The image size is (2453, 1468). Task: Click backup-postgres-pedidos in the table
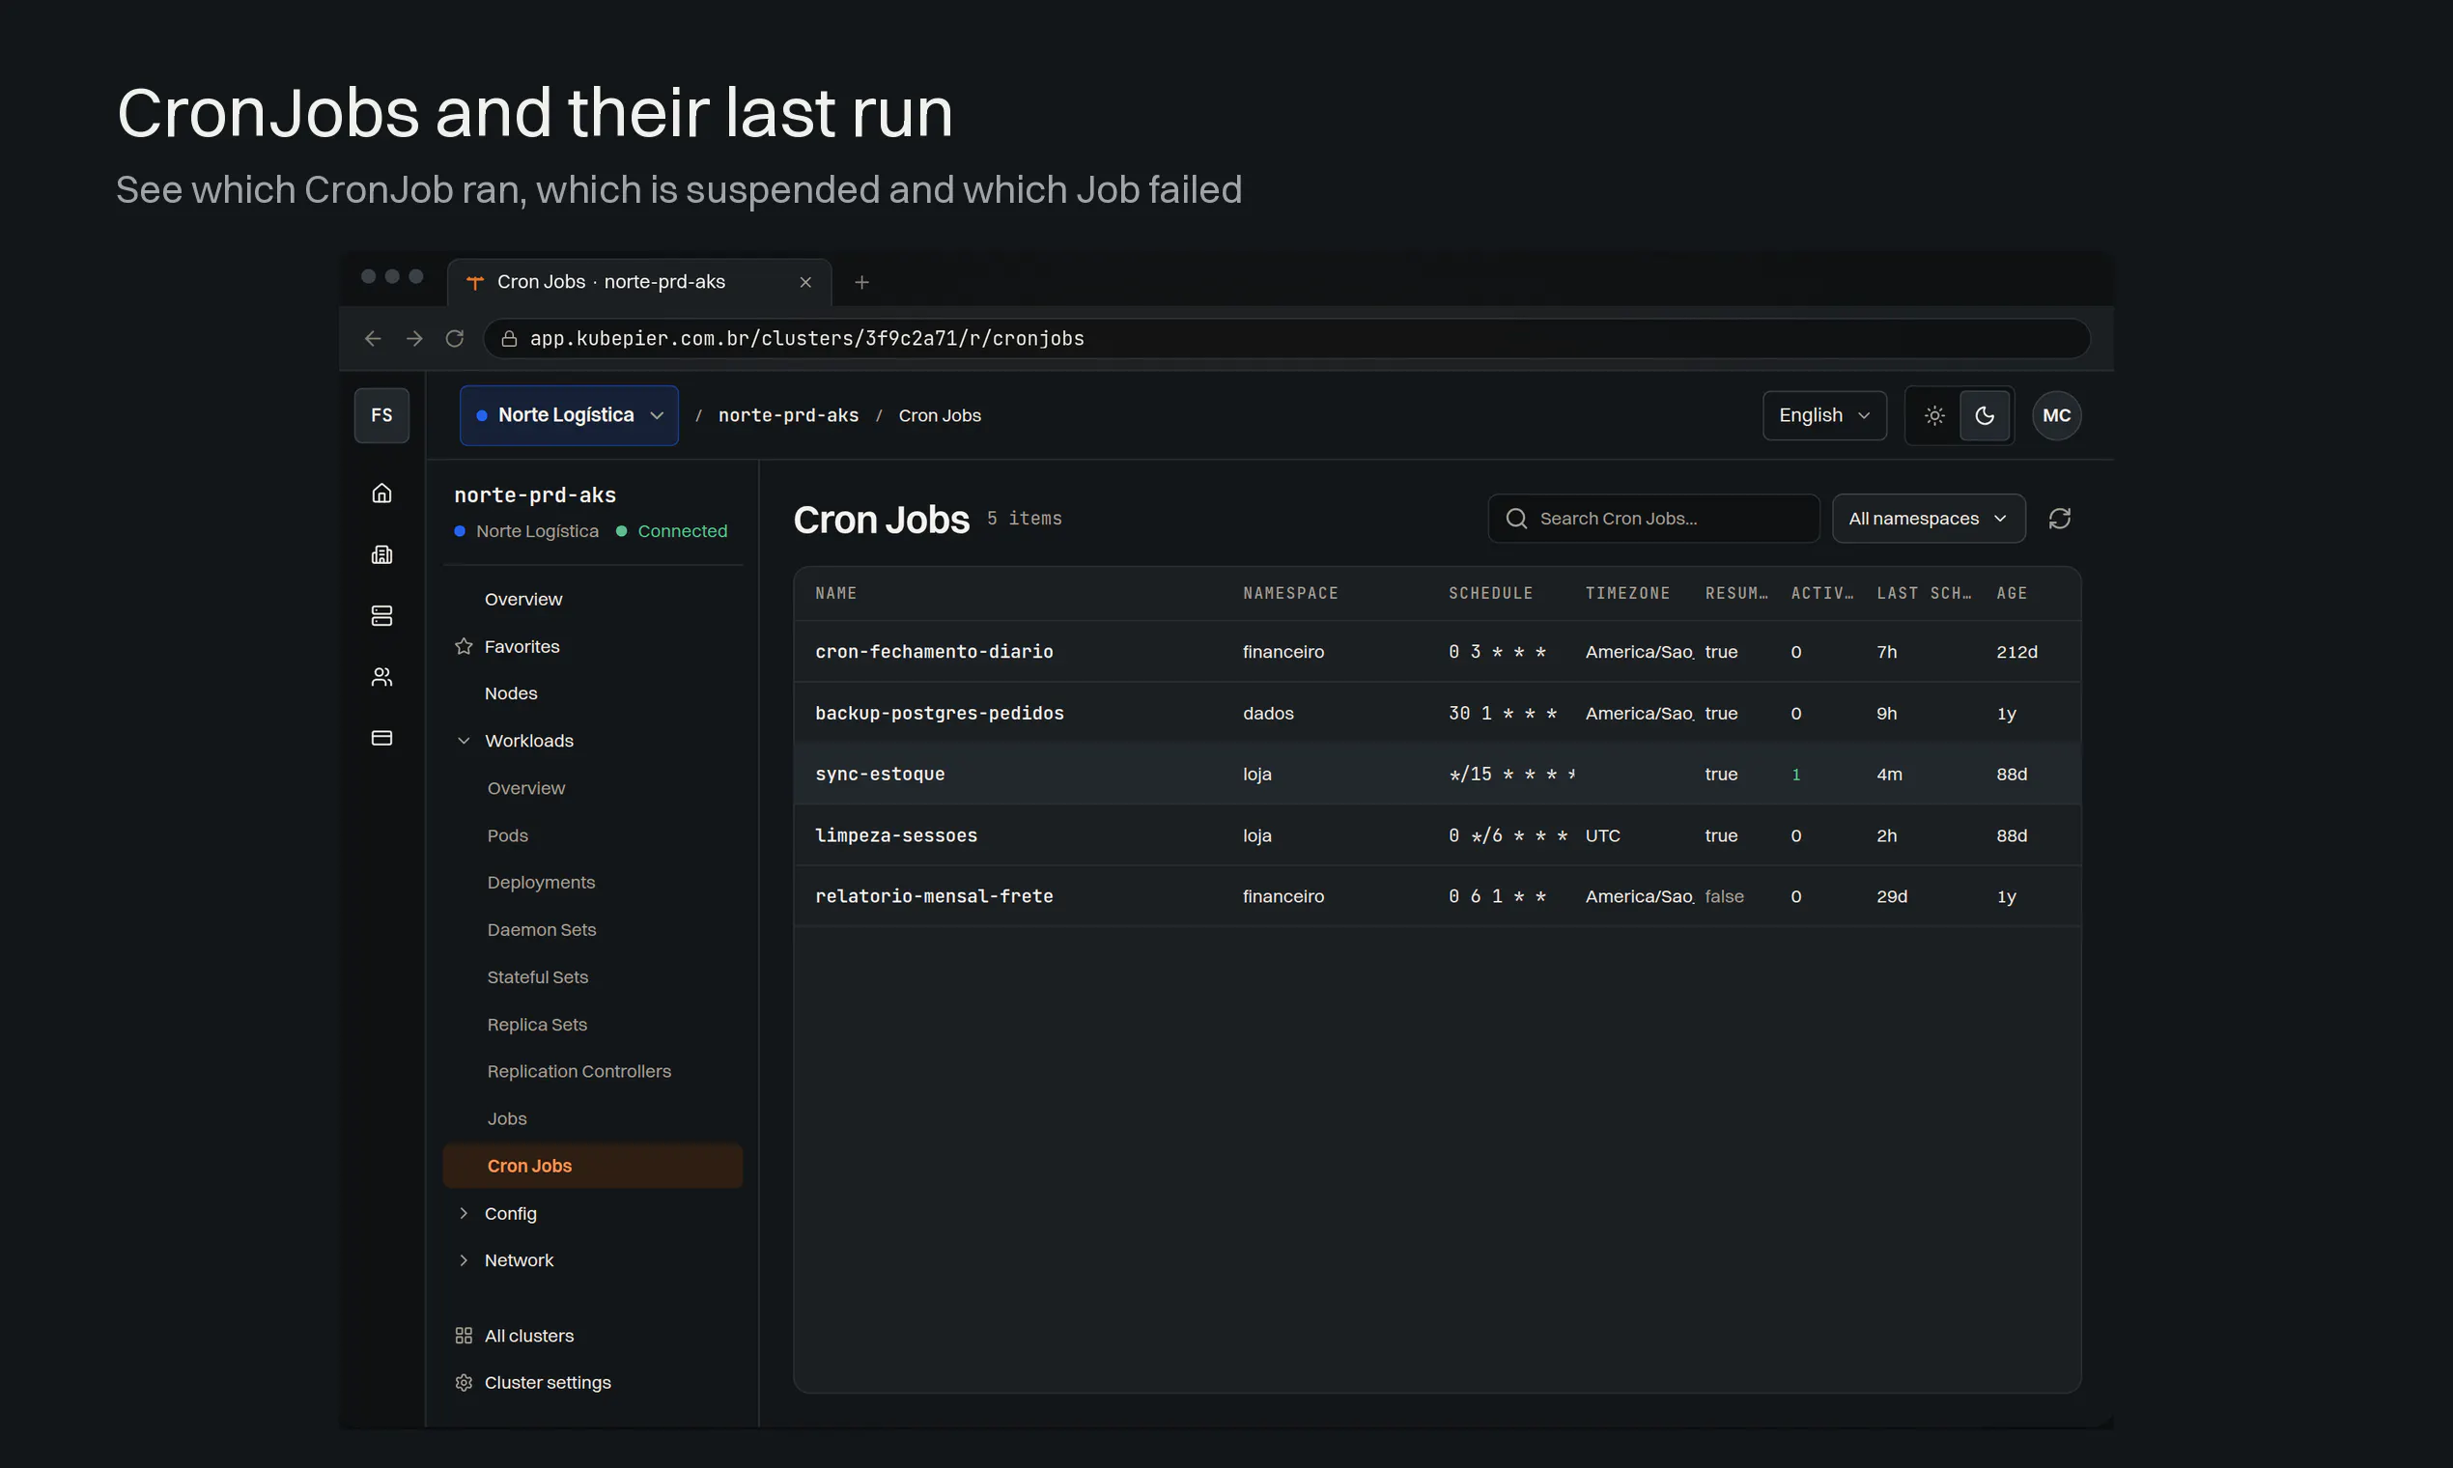[x=939, y=713]
